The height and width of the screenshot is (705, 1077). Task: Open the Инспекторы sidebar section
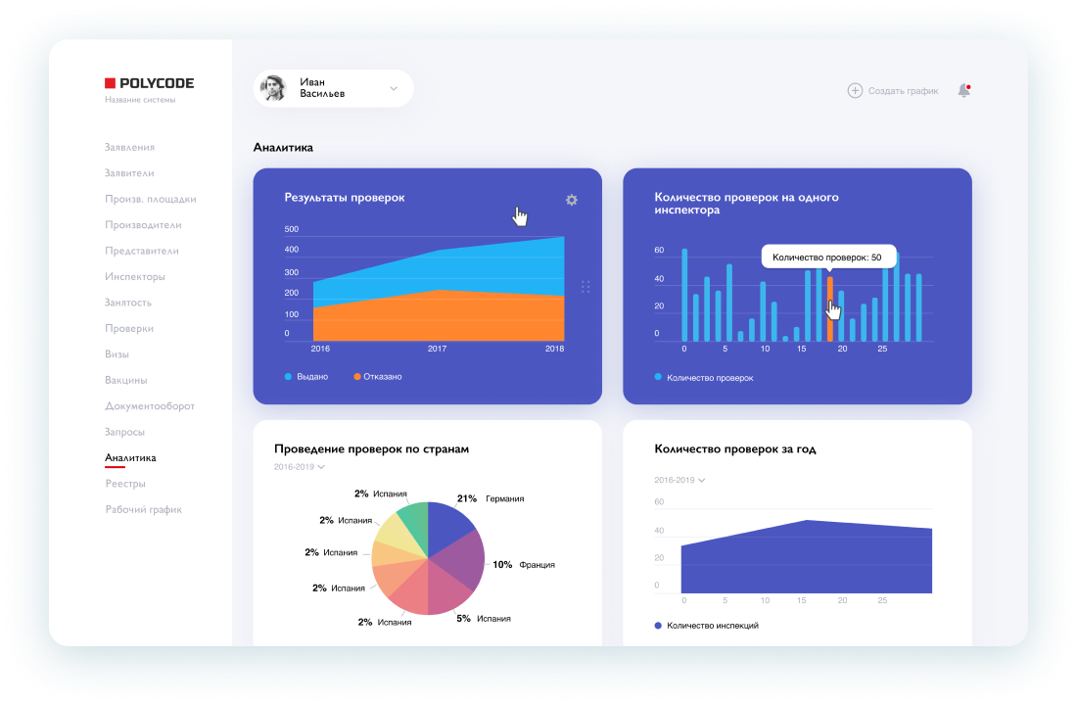[135, 276]
